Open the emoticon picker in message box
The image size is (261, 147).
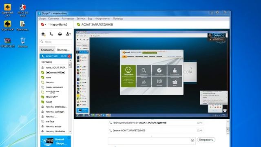192,140
